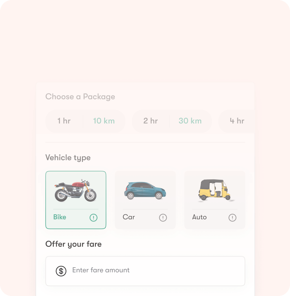290x296 pixels.
Task: Click the Vehicle type heading
Action: (x=68, y=158)
